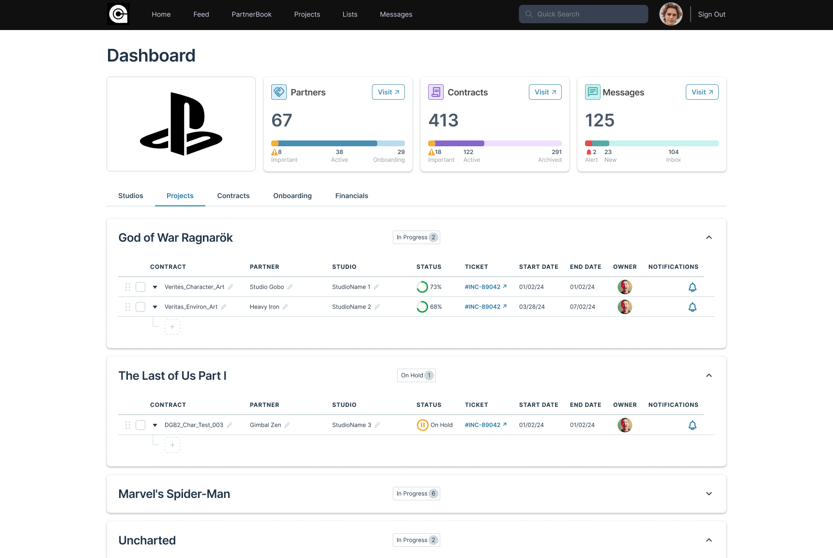Click into the Quick Search field
Viewport: 833px width, 558px height.
[x=584, y=14]
